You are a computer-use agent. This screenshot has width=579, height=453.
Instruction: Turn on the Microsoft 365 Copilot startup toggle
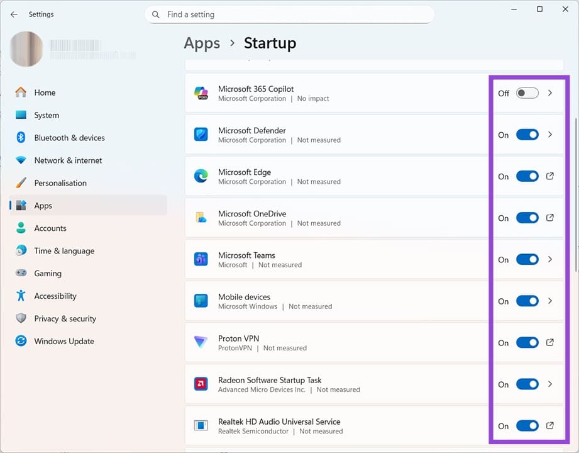(x=527, y=92)
